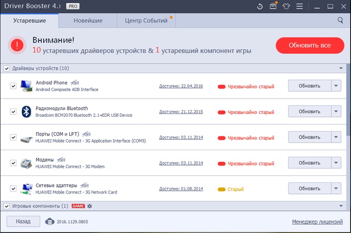Viewport: 351px width, 233px height.
Task: Toggle the Игровые компоненты (1) checkbox
Action: tap(7, 206)
